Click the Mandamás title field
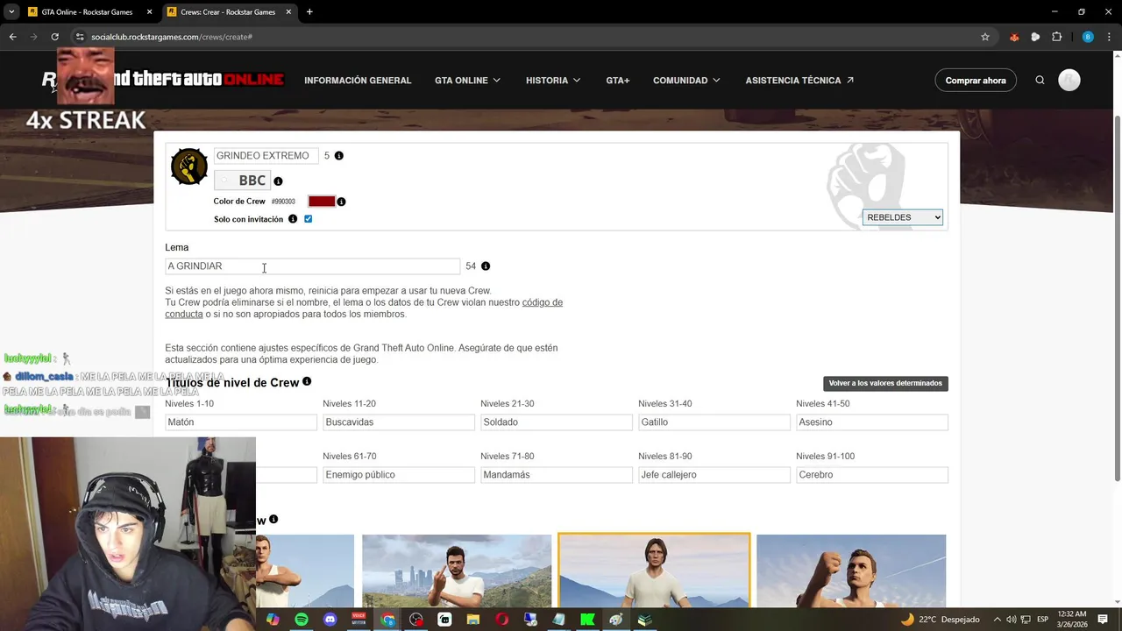Screen dimensions: 1122x631 point(557,475)
